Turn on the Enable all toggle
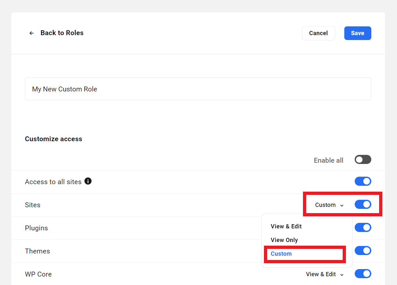397x285 pixels. [363, 160]
